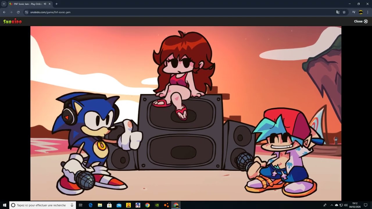This screenshot has width=372, height=209.
Task: Open the clock showing 19:12
Action: tap(355, 205)
